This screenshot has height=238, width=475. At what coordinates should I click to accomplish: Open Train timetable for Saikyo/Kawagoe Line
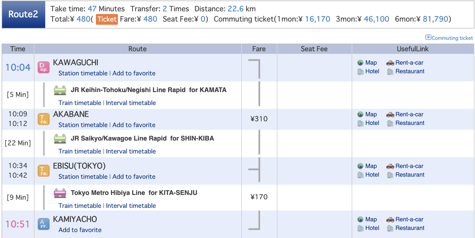80,151
